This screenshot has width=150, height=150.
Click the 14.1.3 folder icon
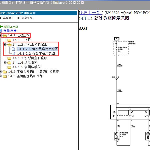9,58
